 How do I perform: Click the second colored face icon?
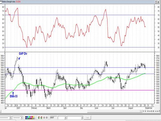(x=42, y=118)
